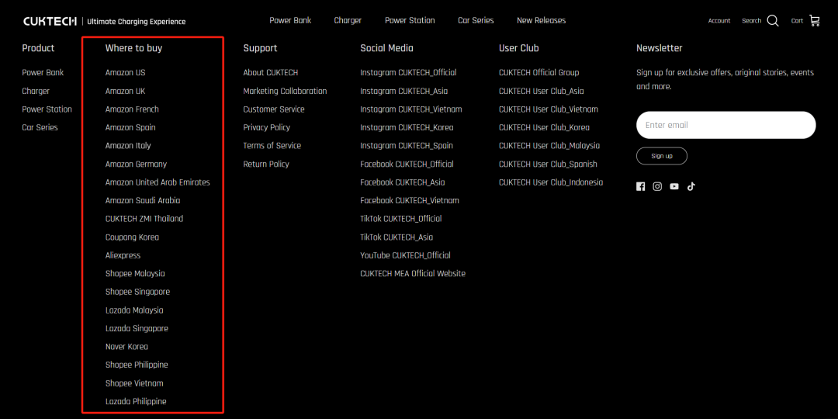838x419 pixels.
Task: Open the Instagram social icon
Action: click(x=657, y=186)
